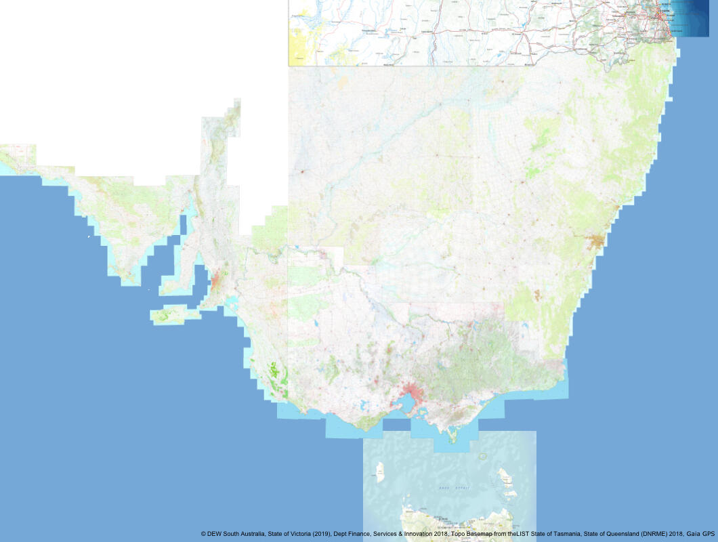Click the orange Sydney urban area on coast
Screen dimensions: 718x542
tap(597, 241)
